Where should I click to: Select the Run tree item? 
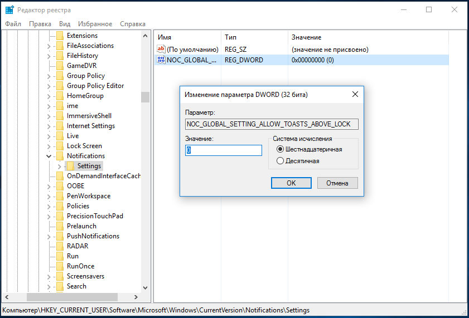[x=72, y=256]
